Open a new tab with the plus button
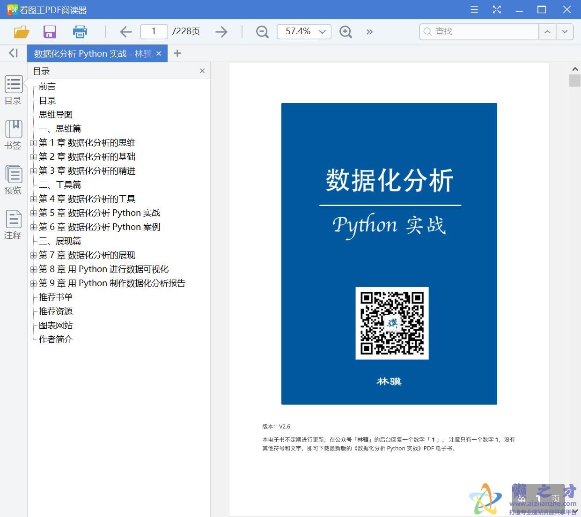Image resolution: width=581 pixels, height=517 pixels. (177, 53)
